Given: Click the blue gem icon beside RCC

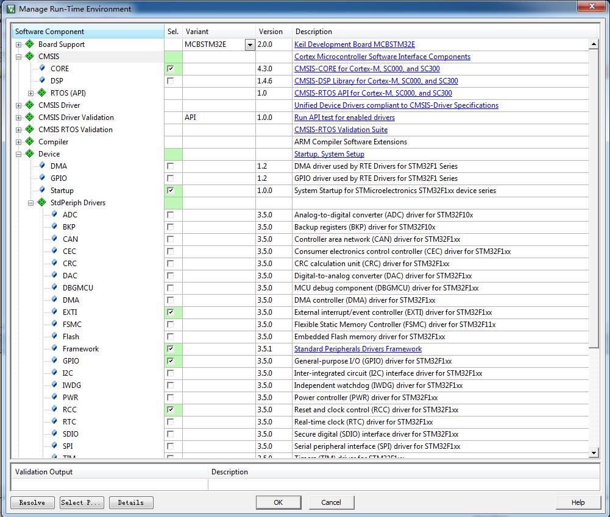Looking at the screenshot, I should tap(54, 409).
